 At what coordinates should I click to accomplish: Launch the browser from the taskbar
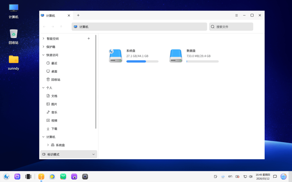pos(52,176)
